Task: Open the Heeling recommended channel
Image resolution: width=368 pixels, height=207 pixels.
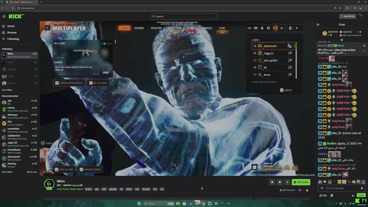Action: 20,165
